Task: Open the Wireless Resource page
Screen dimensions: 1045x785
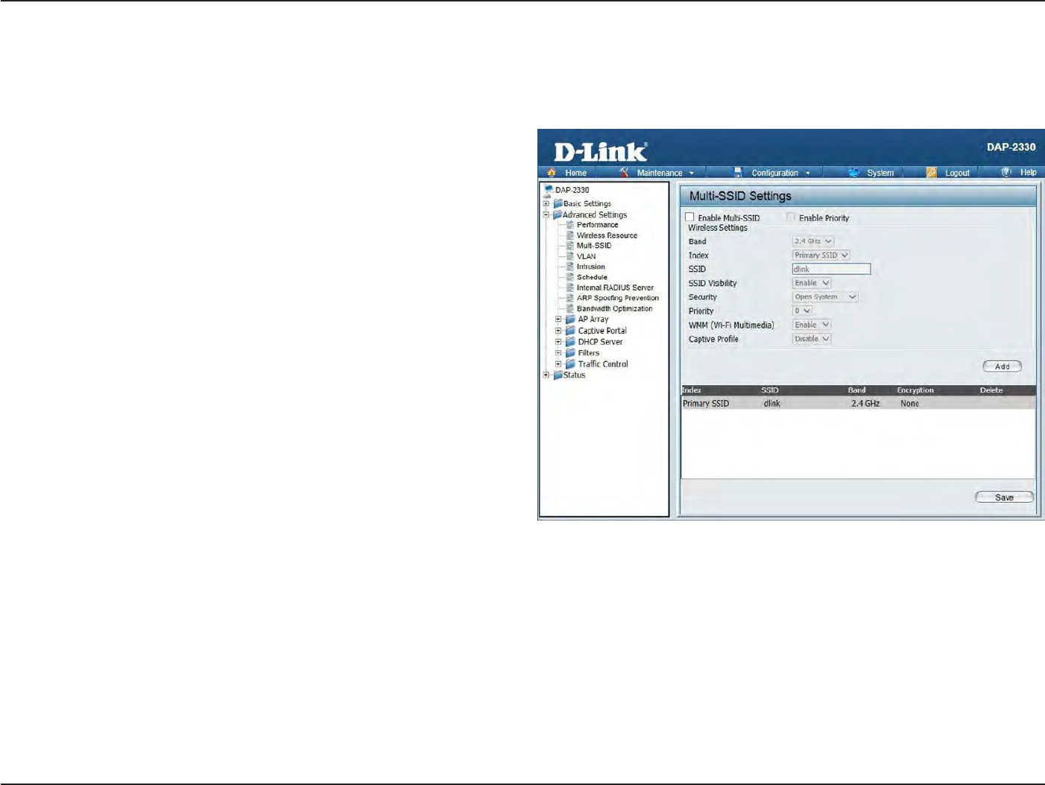Action: tap(607, 235)
